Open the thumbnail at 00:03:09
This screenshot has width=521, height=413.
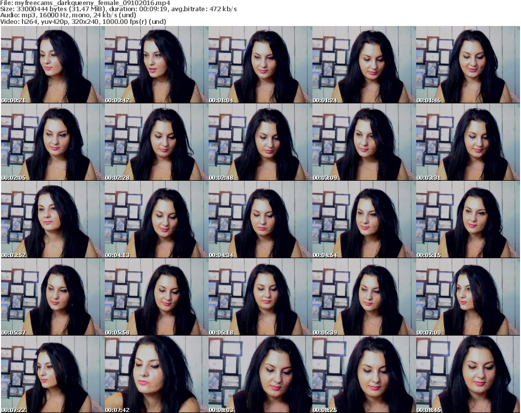(364, 142)
